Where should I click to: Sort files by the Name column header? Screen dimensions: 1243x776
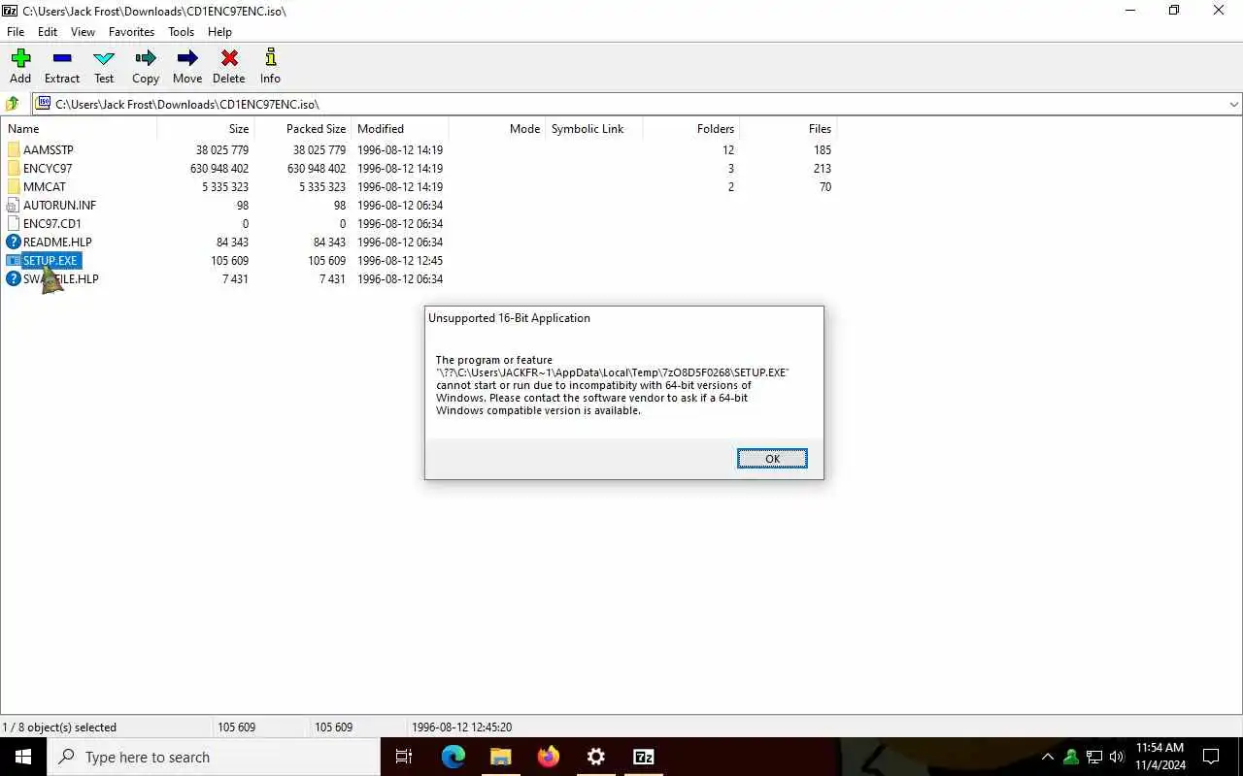[x=79, y=128]
